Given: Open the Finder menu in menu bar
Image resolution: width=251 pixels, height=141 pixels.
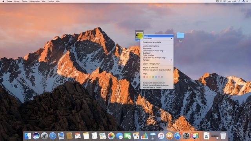Looking at the screenshot, I should [x=9, y=1].
